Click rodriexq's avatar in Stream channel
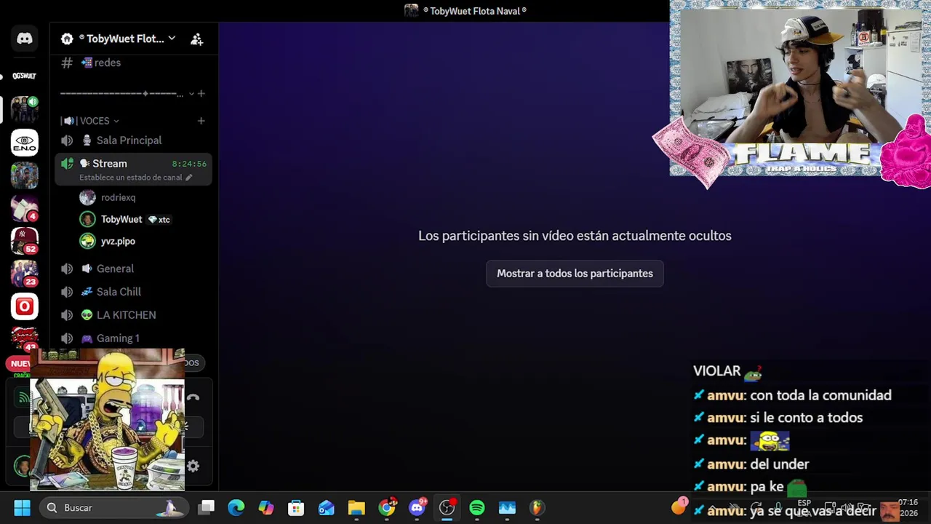Screen dimensions: 931x524 [x=87, y=197]
